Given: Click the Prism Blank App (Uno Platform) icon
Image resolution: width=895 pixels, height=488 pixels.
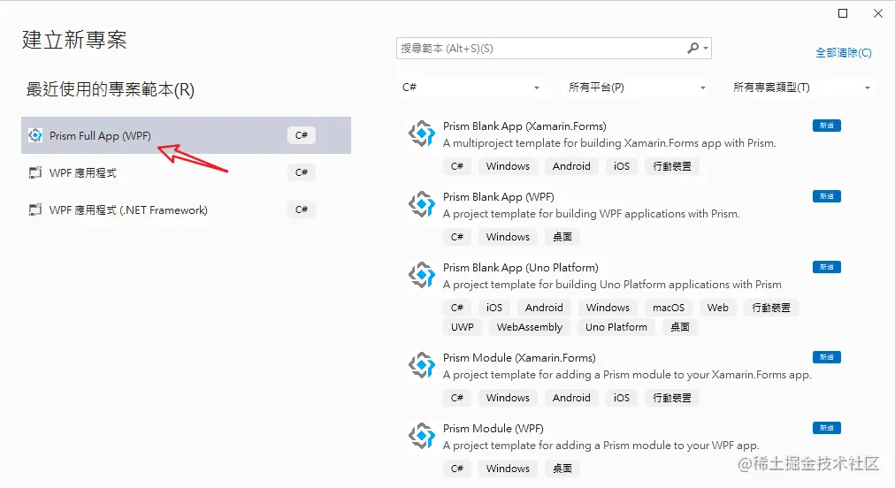Looking at the screenshot, I should pos(422,275).
